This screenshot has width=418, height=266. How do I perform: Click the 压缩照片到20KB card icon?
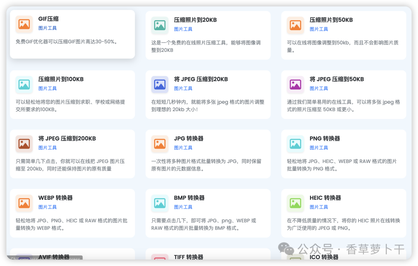(160, 25)
